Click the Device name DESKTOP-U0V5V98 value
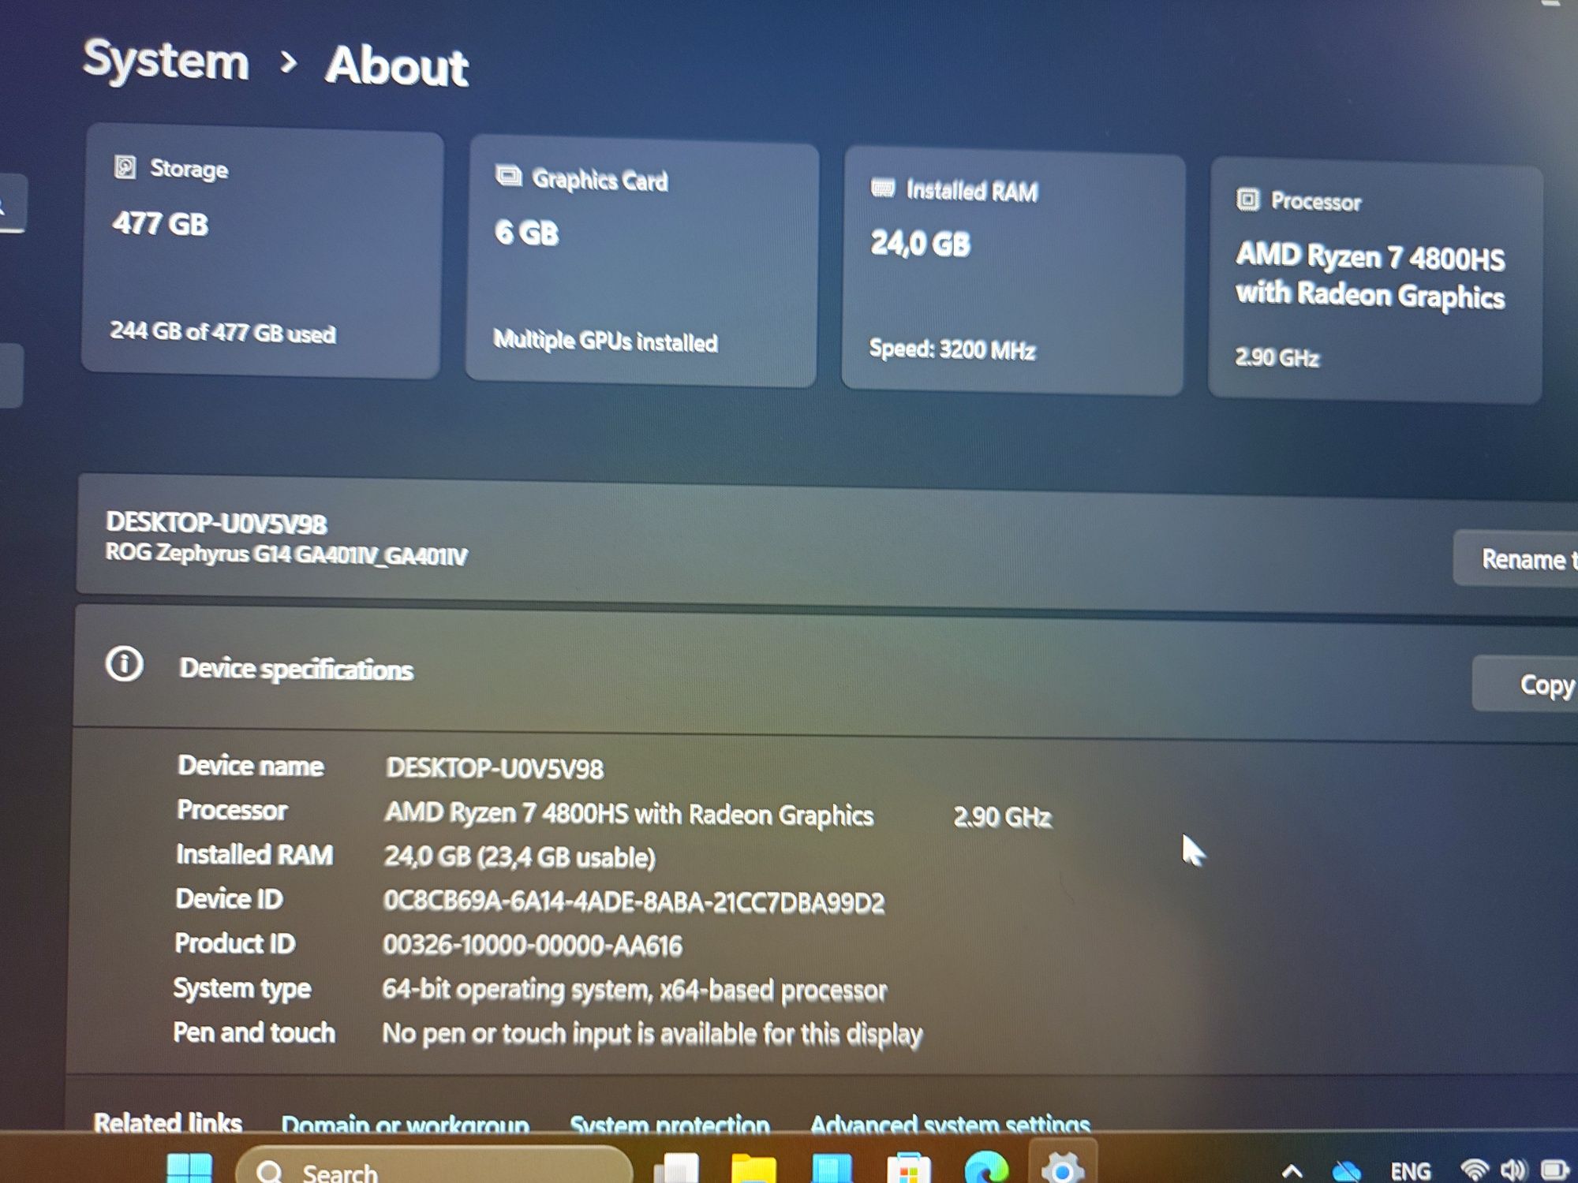This screenshot has width=1578, height=1183. [495, 768]
